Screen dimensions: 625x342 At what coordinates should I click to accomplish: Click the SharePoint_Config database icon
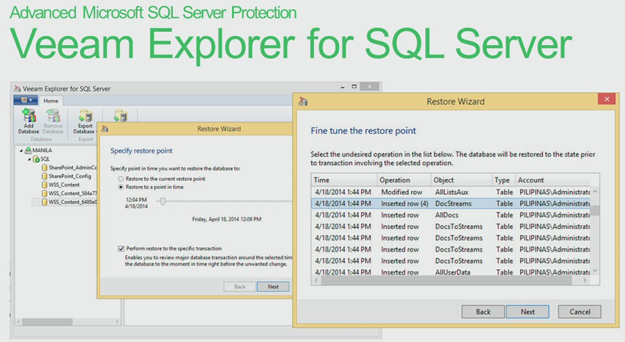pos(44,176)
